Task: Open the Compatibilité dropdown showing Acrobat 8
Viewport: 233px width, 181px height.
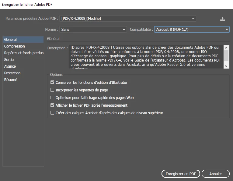Action: point(192,30)
